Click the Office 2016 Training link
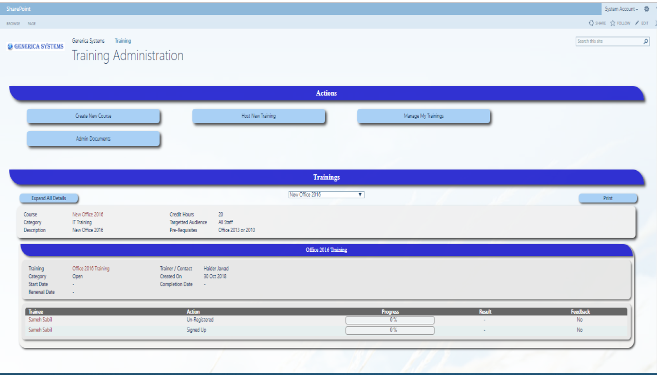The width and height of the screenshot is (657, 375). (x=91, y=269)
